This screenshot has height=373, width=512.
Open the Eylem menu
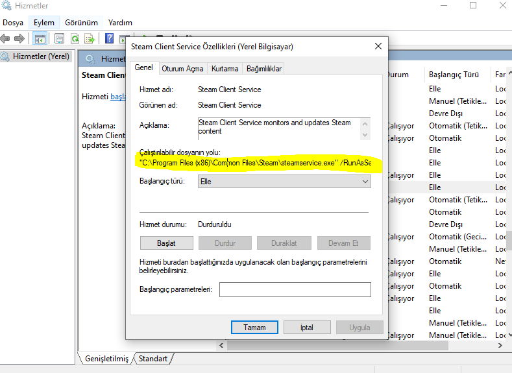(x=44, y=23)
